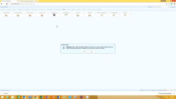Open the Backup utility
Screen dimensions: 176x99
[78, 14]
